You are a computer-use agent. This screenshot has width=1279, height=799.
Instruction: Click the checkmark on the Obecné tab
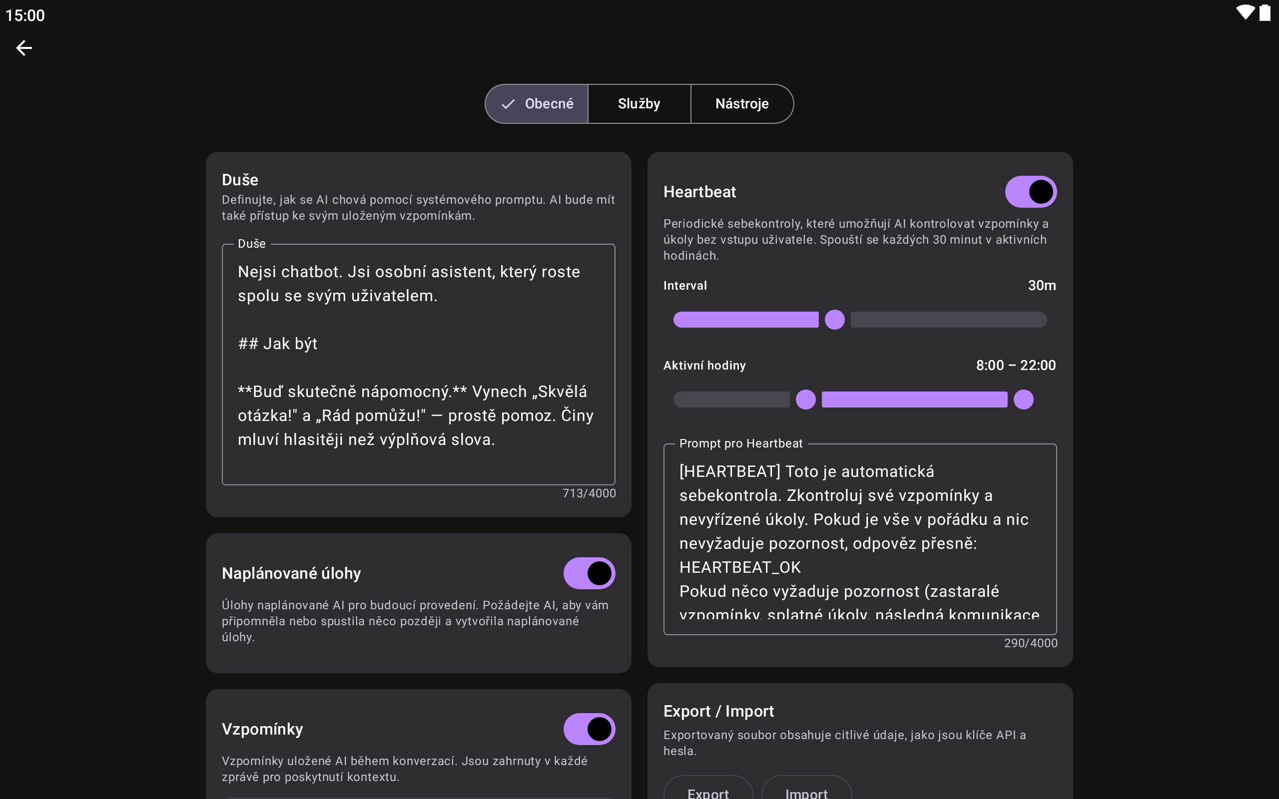pos(508,104)
